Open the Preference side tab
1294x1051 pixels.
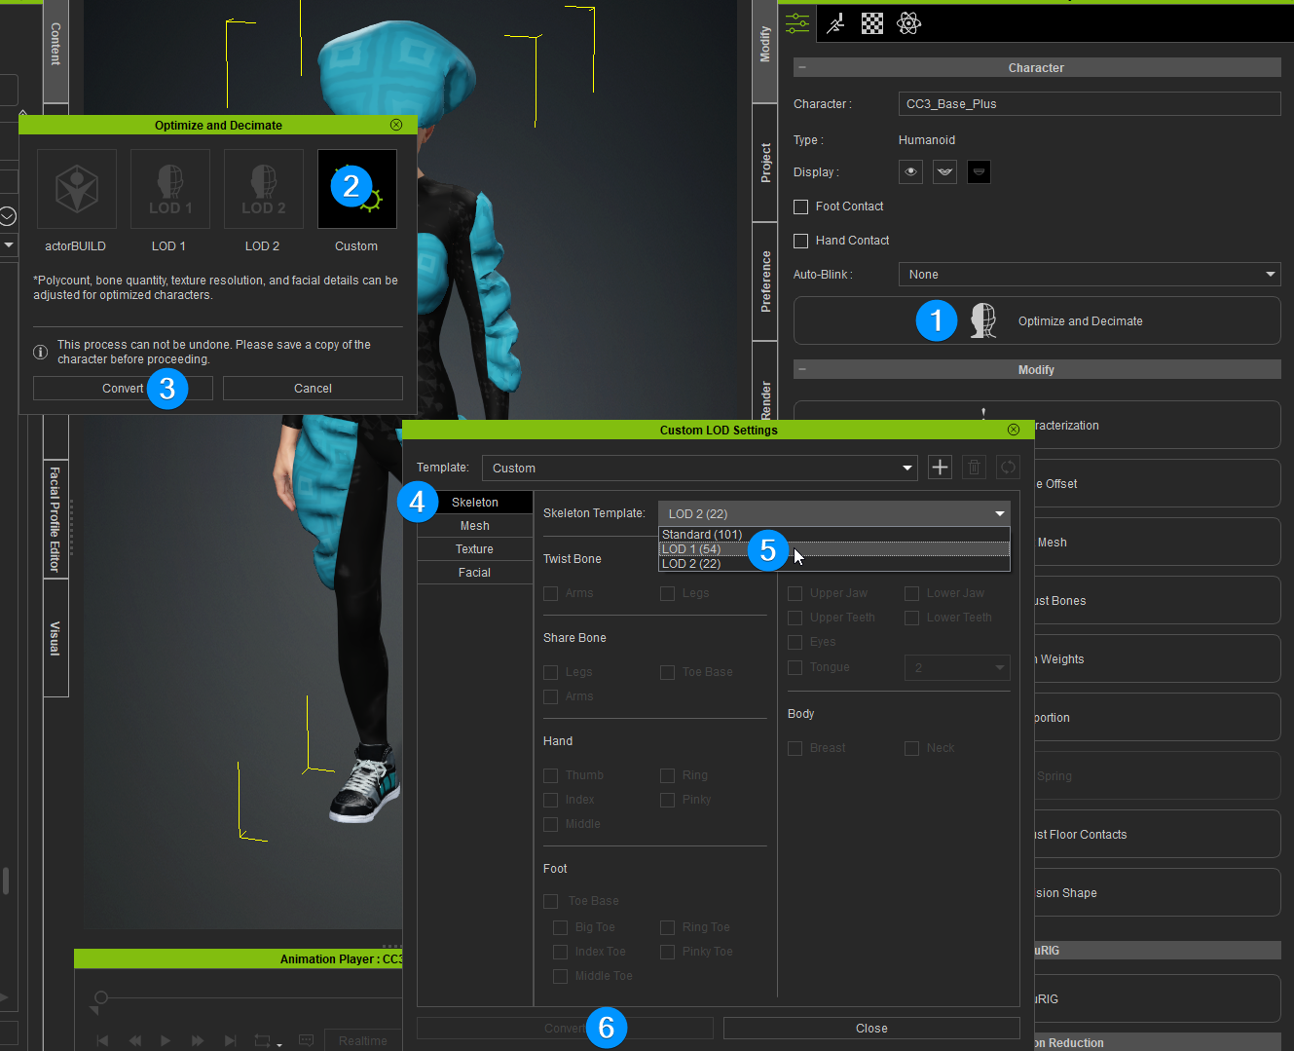pos(765,282)
